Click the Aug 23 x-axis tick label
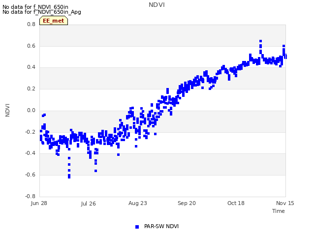Image resolution: width=315 pixels, height=236 pixels. pyautogui.click(x=138, y=203)
